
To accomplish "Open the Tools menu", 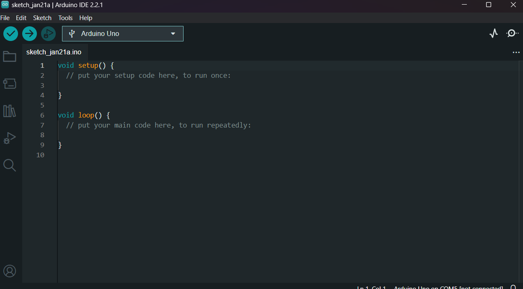I will click(x=65, y=18).
